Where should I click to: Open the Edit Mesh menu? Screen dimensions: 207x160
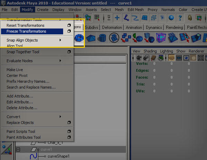pos(136,10)
